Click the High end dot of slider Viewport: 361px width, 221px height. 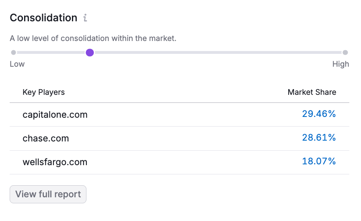pyautogui.click(x=345, y=53)
